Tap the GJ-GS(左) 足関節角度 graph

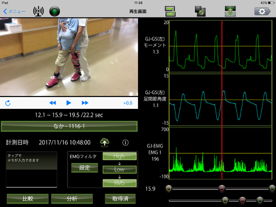pos(221,100)
